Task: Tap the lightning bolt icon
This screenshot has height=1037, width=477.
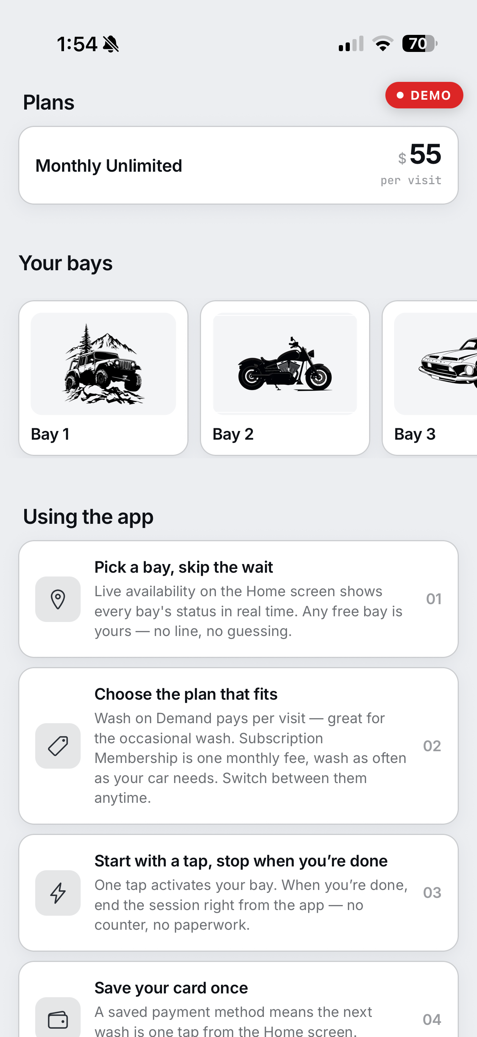Action: [58, 893]
